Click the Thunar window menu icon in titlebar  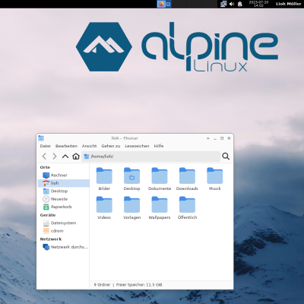(41, 138)
